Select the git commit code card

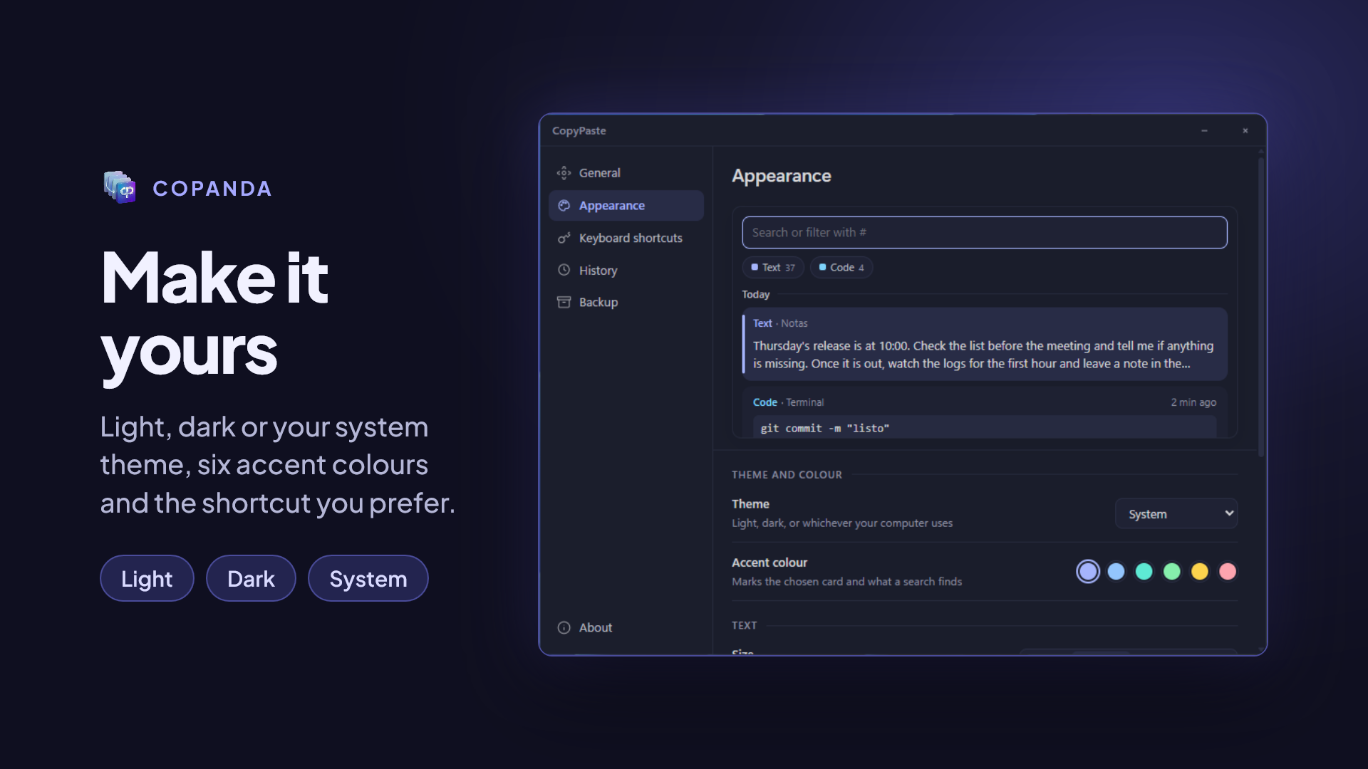[985, 413]
